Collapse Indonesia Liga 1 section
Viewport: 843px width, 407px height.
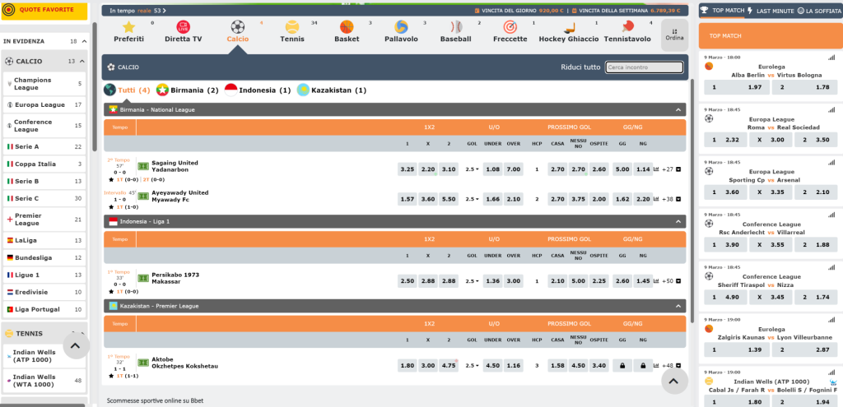pos(678,221)
